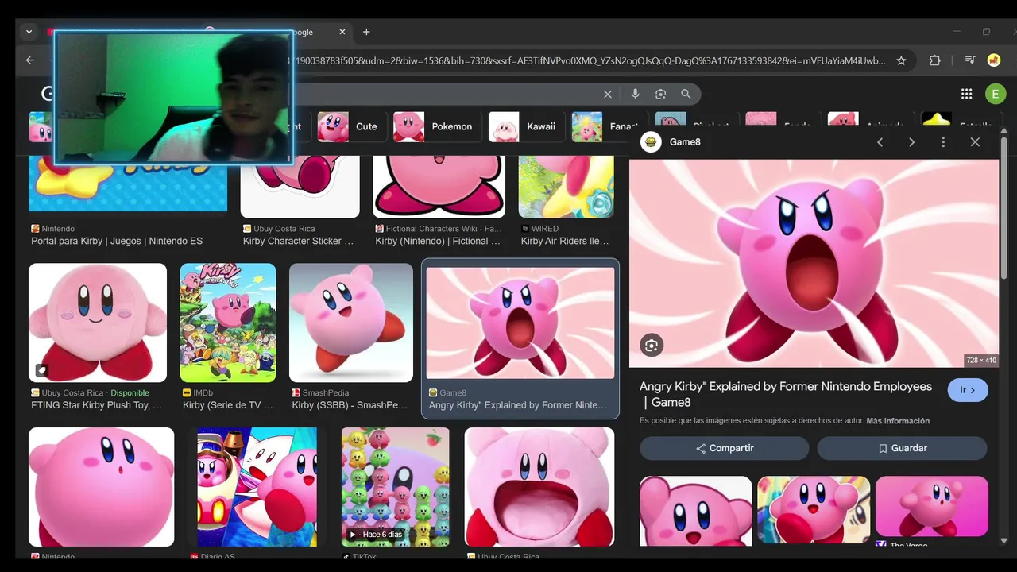Show the previous image in preview panel
This screenshot has width=1017, height=572.
coord(880,142)
